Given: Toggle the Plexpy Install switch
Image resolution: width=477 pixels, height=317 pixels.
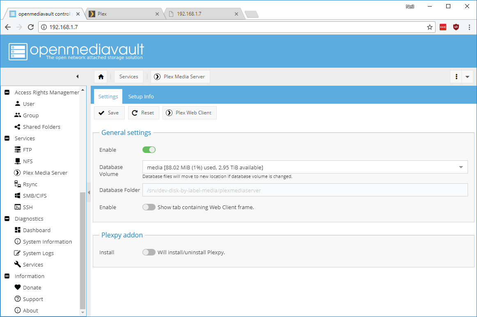Looking at the screenshot, I should tap(149, 252).
